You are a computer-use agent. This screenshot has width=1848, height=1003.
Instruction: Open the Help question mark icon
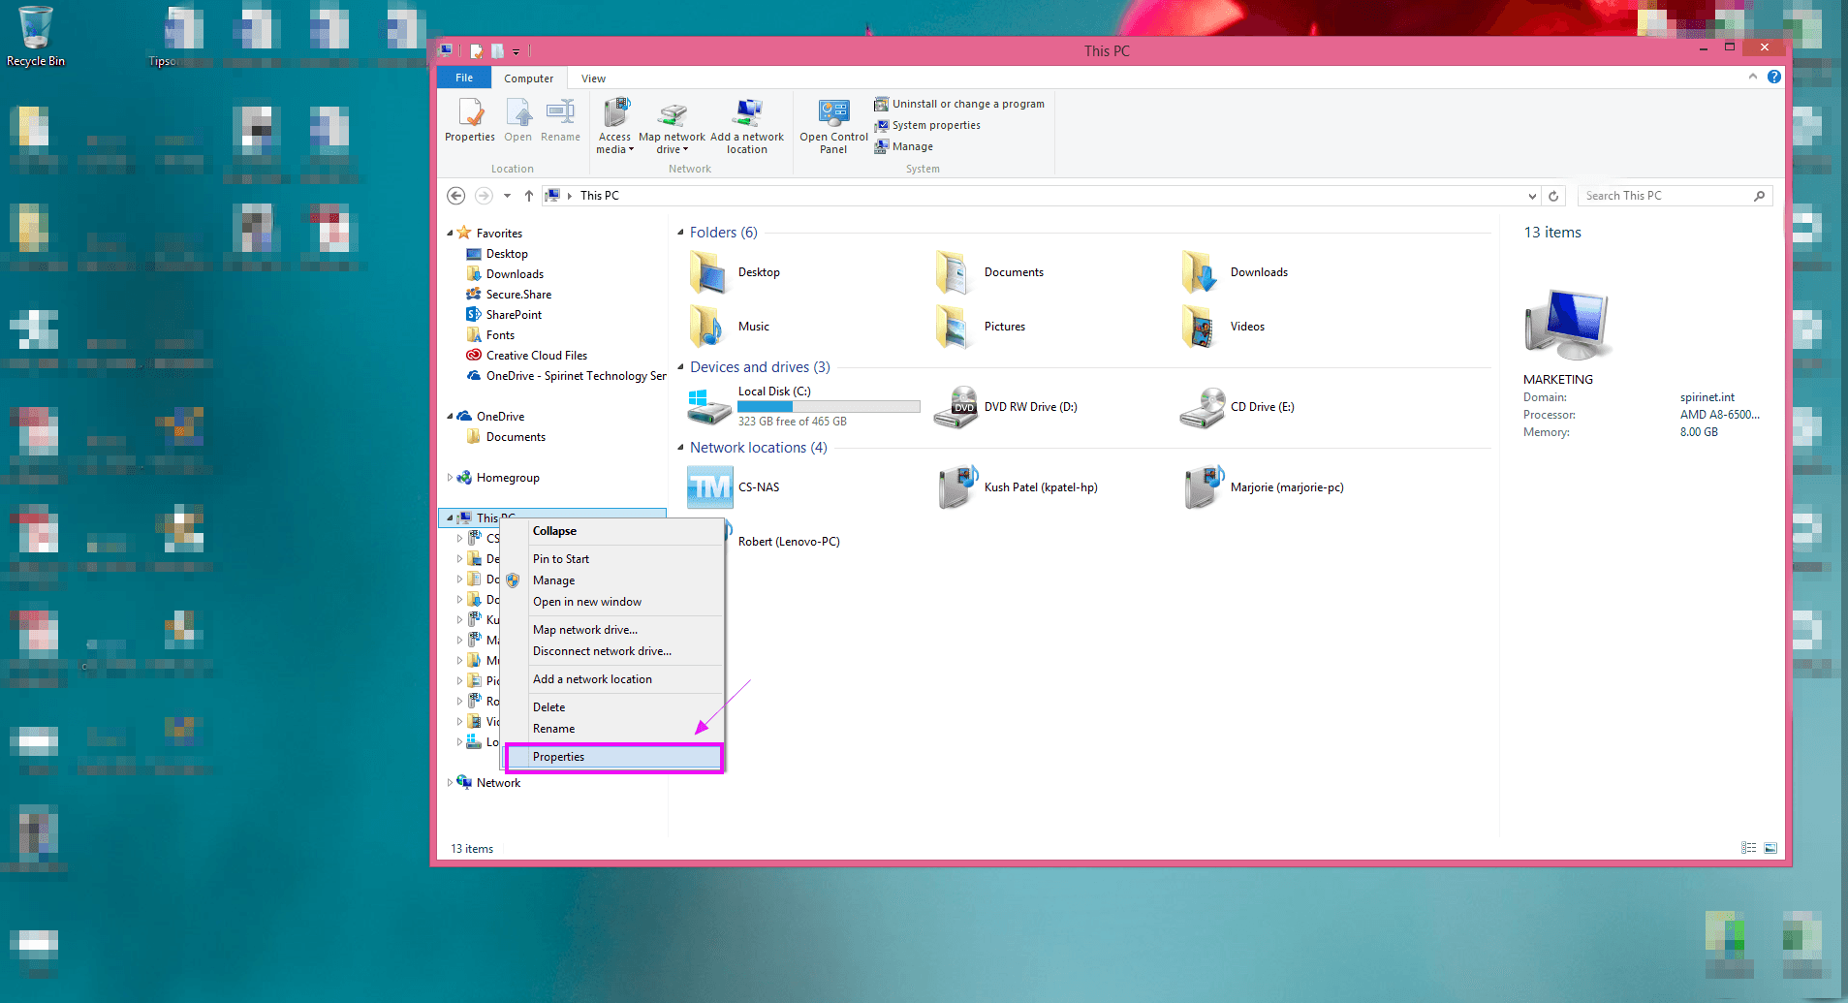[1774, 77]
